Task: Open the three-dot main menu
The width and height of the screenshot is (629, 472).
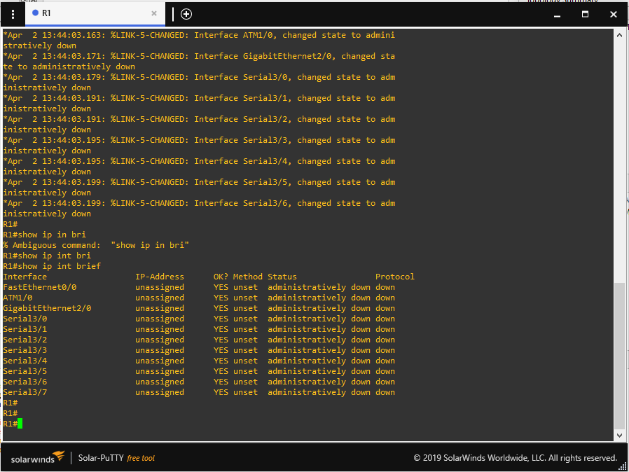Action: click(x=13, y=15)
